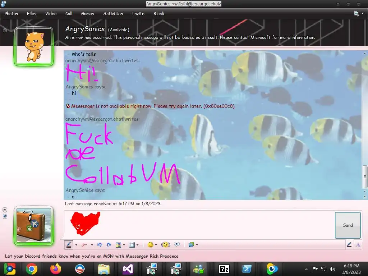368x276 pixels.
Task: Open 7-Zip from the taskbar
Action: [224, 269]
